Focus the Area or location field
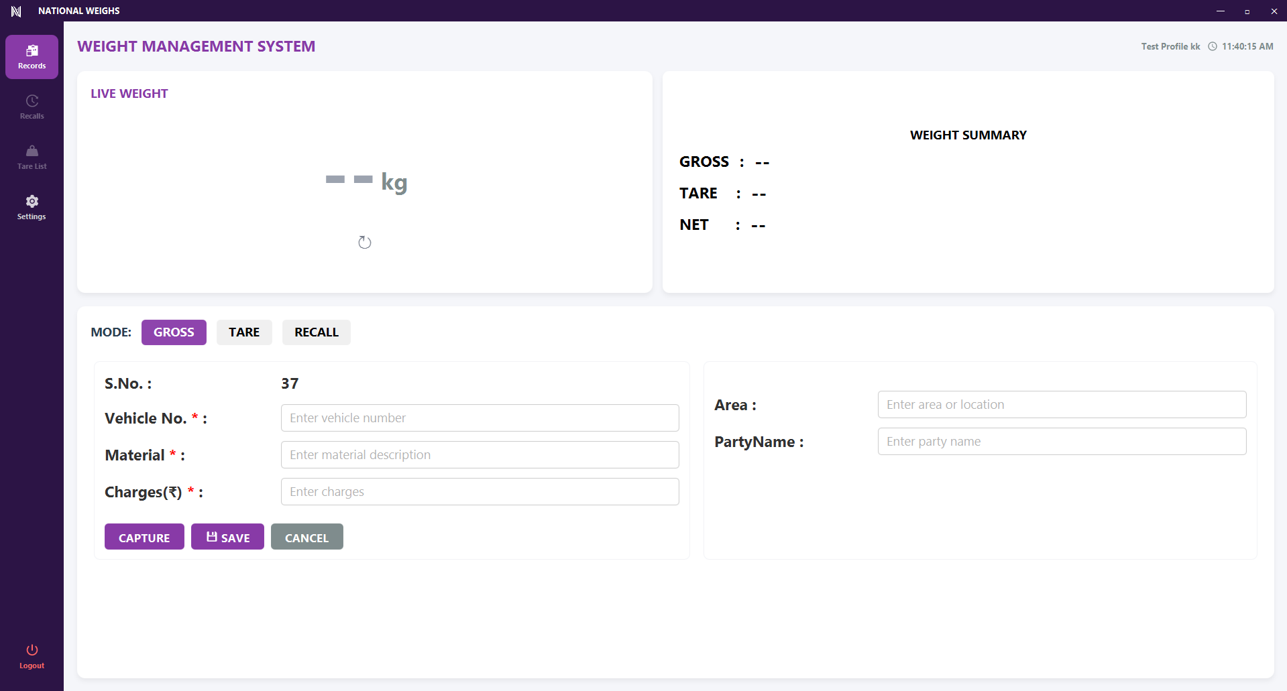The height and width of the screenshot is (691, 1287). pyautogui.click(x=1062, y=405)
